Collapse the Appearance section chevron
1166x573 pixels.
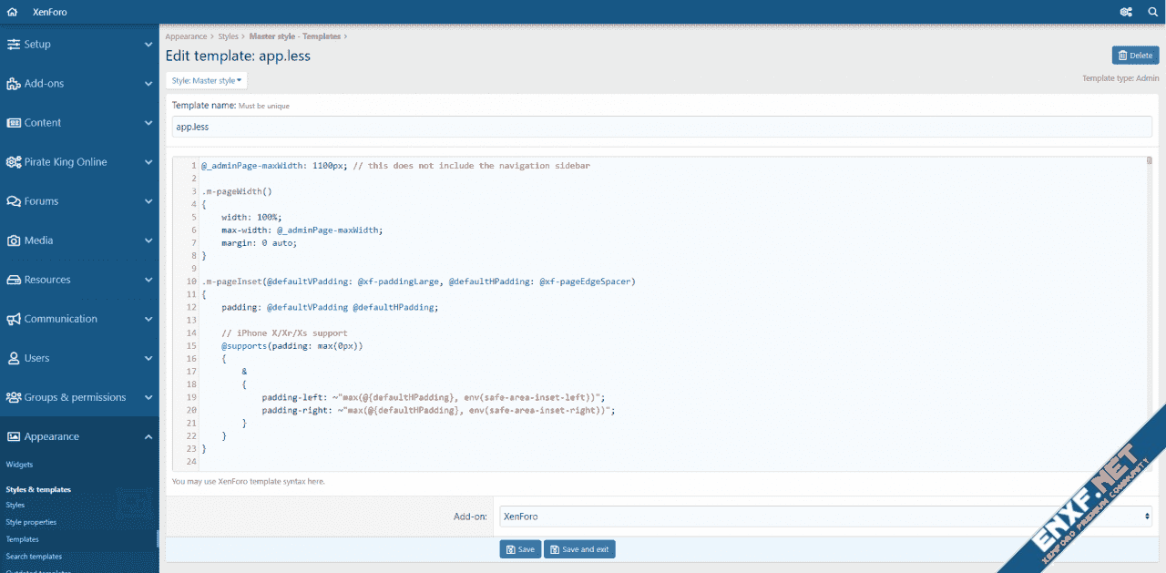(148, 437)
